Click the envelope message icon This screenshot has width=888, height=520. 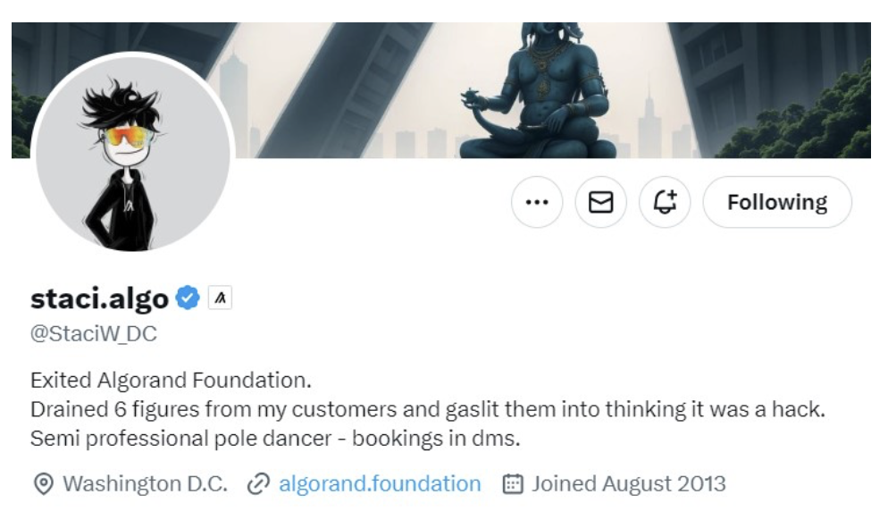(x=601, y=202)
